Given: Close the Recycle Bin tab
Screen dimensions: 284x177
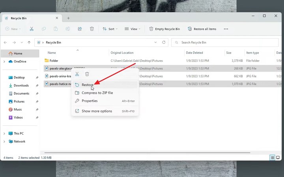Looking at the screenshot, I should (x=57, y=18).
